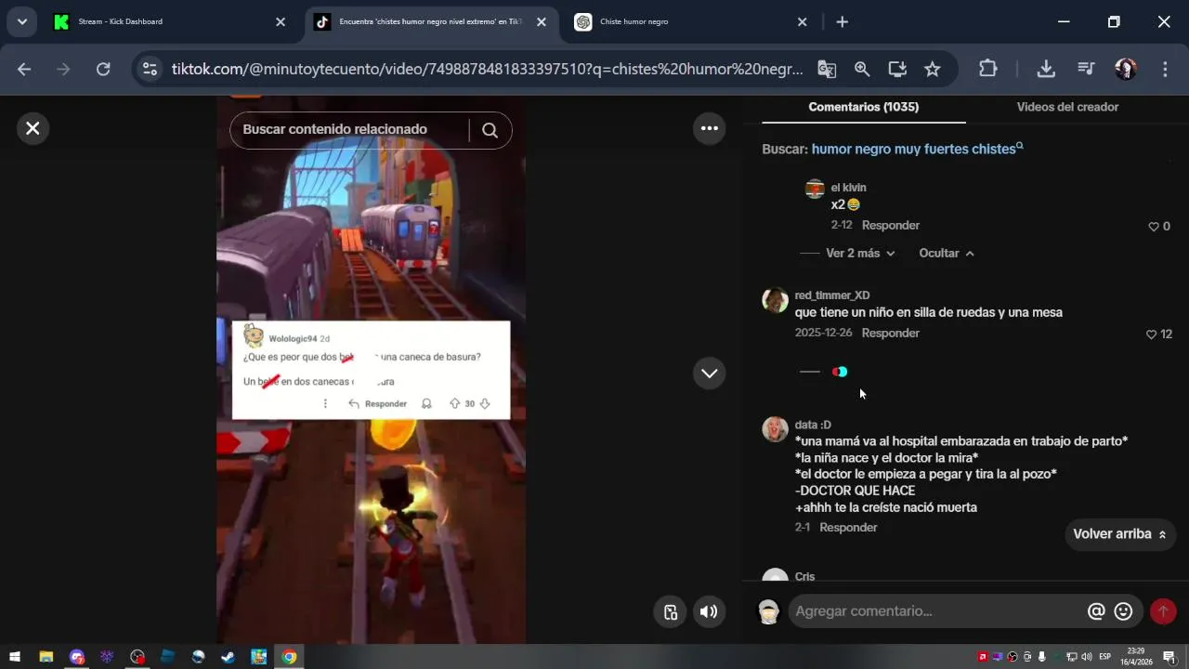Viewport: 1189px width, 669px height.
Task: Insert a mention with @ icon
Action: pyautogui.click(x=1096, y=611)
